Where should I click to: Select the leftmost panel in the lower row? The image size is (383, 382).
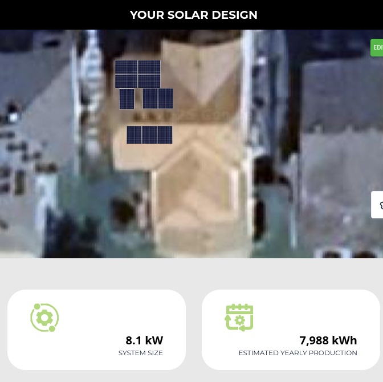pos(134,135)
